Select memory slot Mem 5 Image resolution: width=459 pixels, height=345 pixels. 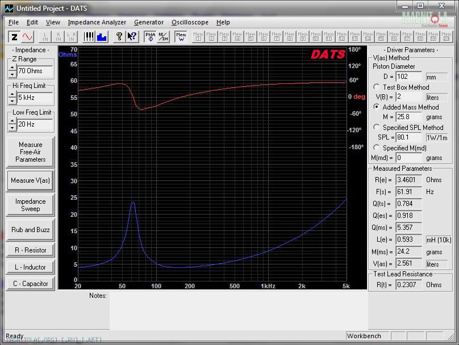point(251,37)
